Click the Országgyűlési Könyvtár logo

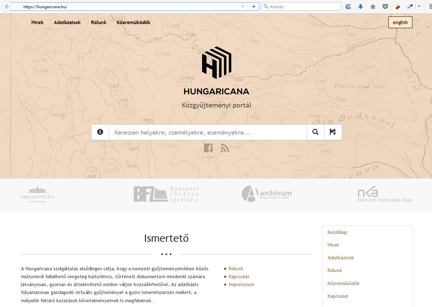37,194
